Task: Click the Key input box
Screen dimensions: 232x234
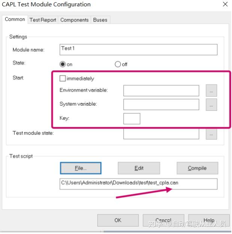Action: [x=132, y=119]
